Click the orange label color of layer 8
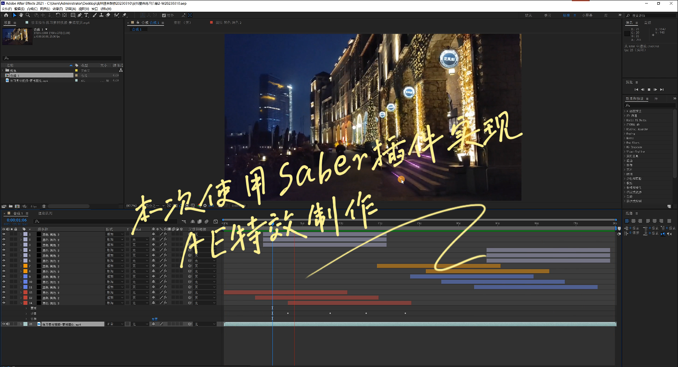Screen dimensions: 678x367 25,271
